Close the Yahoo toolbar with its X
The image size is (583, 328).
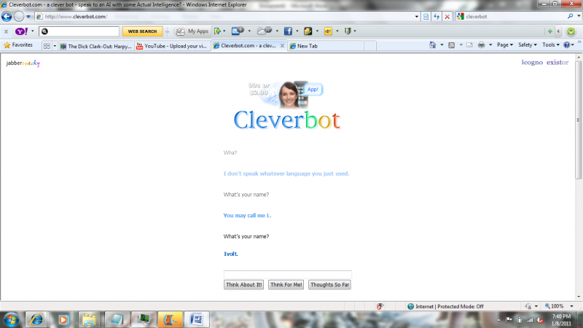6,31
